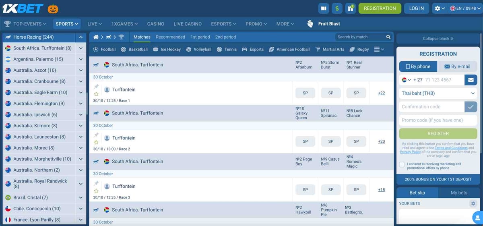This screenshot has width=483, height=226.
Task: Select the Rugby sport filter
Action: (359, 50)
